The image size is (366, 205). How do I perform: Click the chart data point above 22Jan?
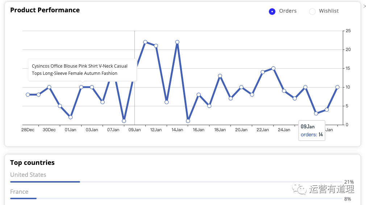coord(263,72)
